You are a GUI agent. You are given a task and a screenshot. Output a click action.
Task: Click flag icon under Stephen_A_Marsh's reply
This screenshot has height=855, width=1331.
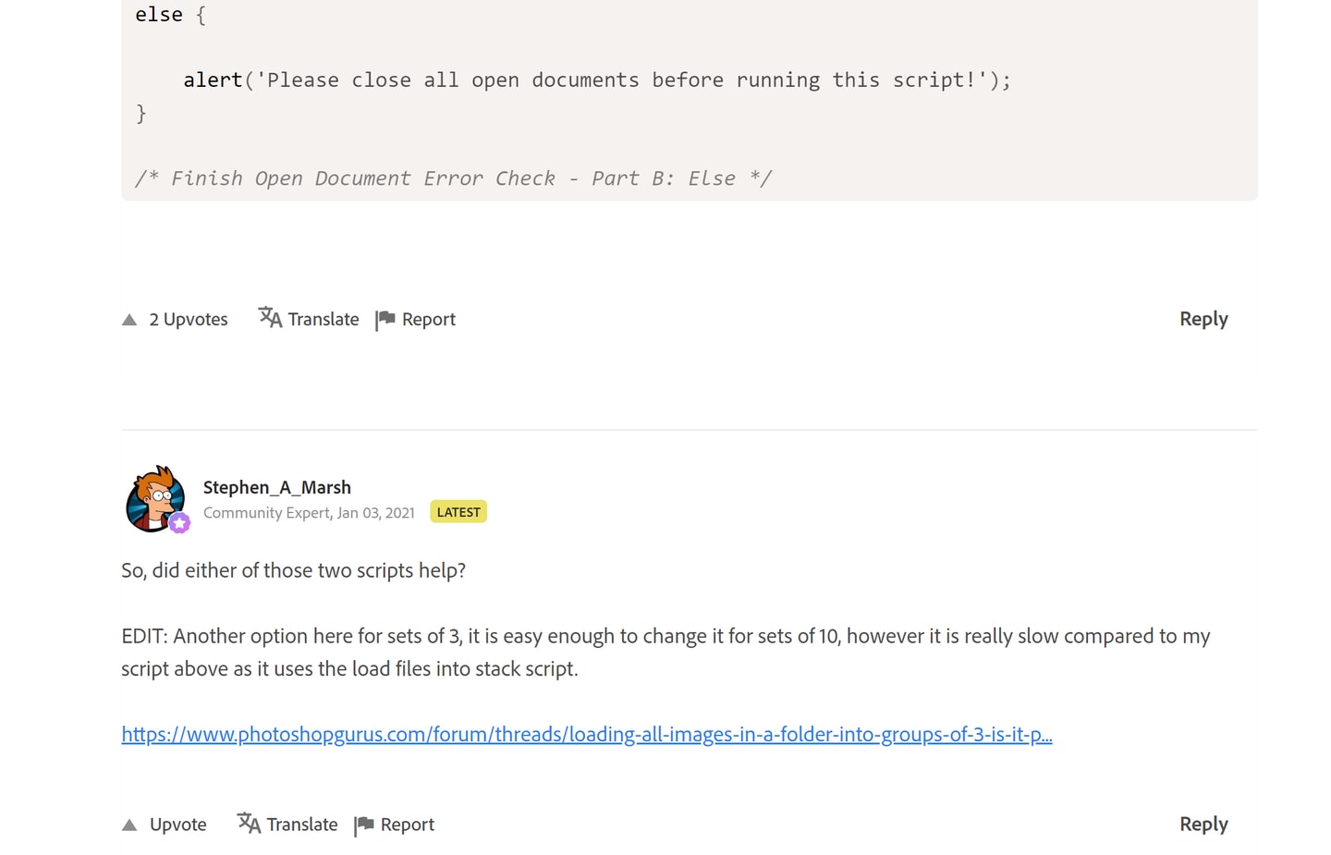click(364, 825)
